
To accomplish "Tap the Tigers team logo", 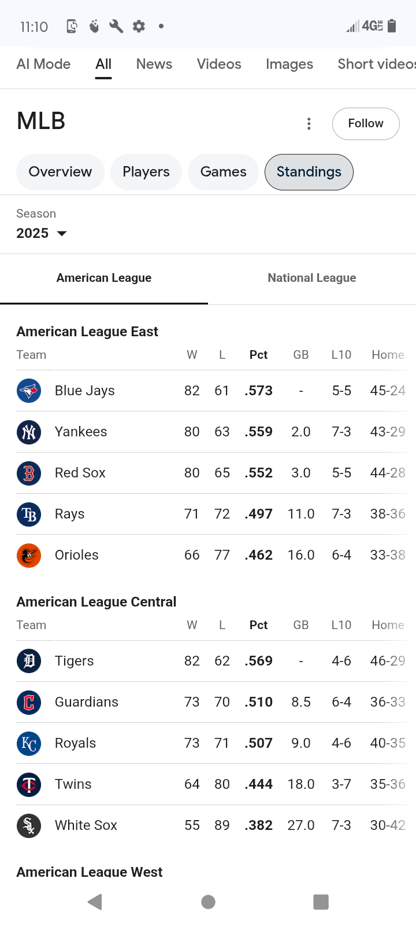I will [x=29, y=662].
